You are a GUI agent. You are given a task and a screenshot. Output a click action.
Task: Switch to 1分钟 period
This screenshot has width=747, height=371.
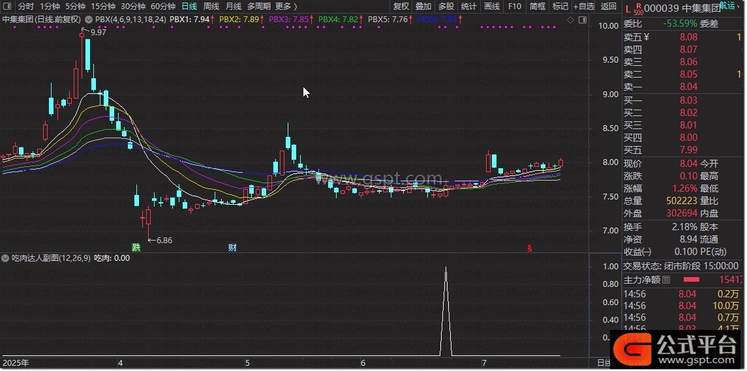50,6
